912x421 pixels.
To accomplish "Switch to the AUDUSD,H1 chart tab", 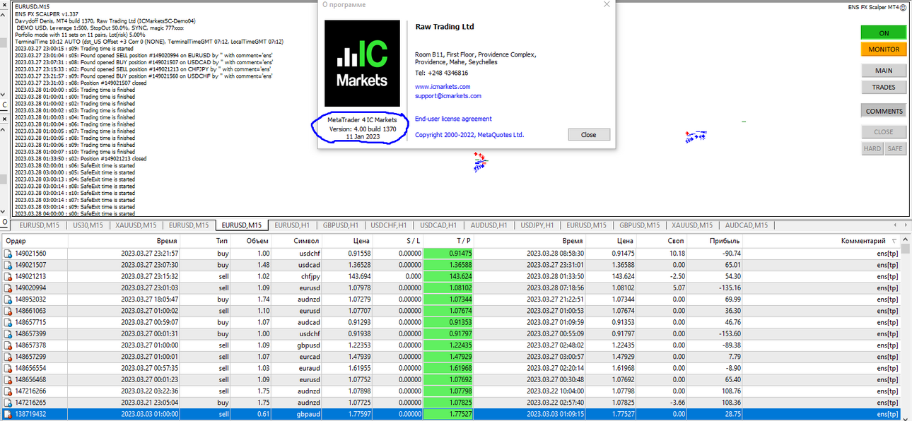I will (x=489, y=225).
